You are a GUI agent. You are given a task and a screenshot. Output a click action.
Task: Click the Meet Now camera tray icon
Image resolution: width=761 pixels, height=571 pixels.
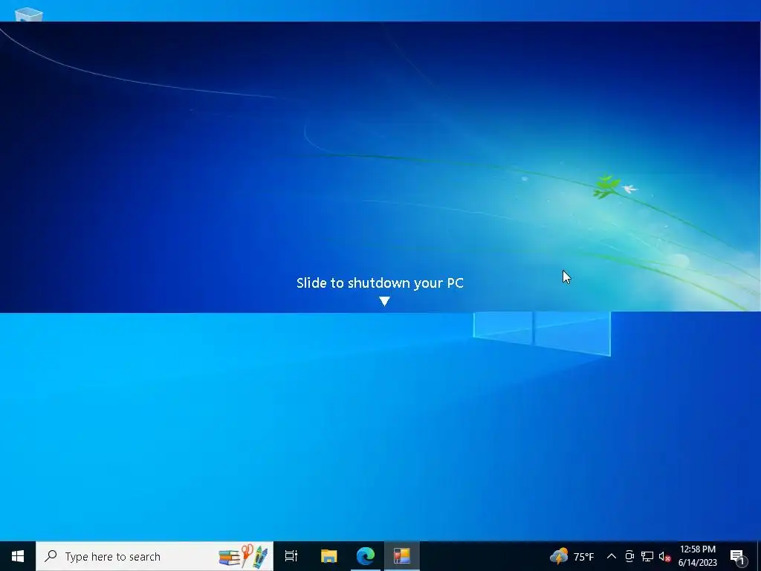(x=629, y=556)
